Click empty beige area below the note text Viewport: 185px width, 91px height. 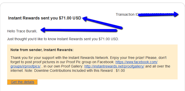[92, 76]
